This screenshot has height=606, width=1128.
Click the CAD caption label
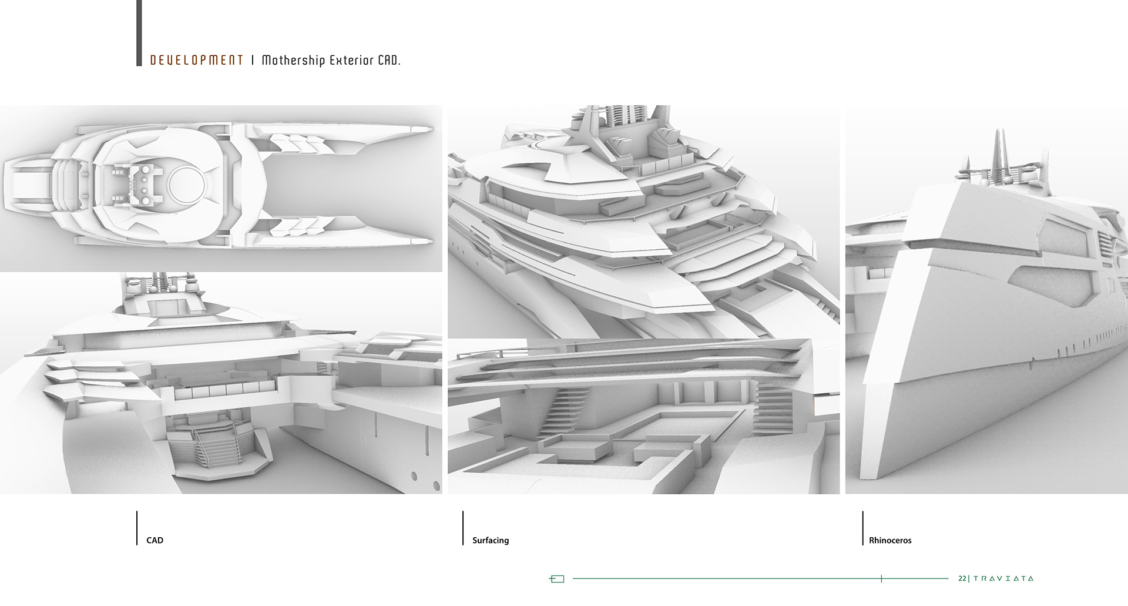click(155, 540)
